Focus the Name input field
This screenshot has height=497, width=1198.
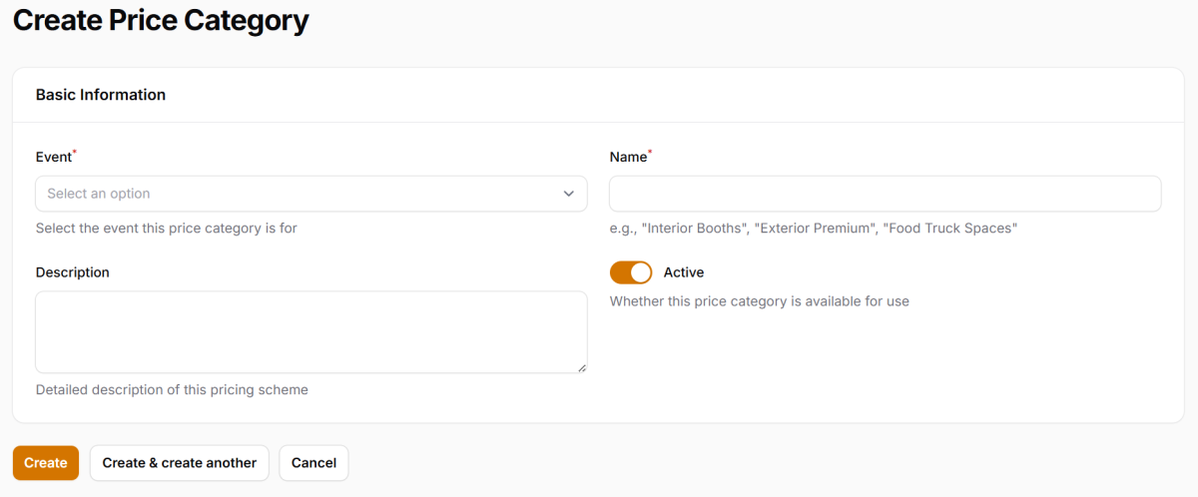tap(885, 194)
